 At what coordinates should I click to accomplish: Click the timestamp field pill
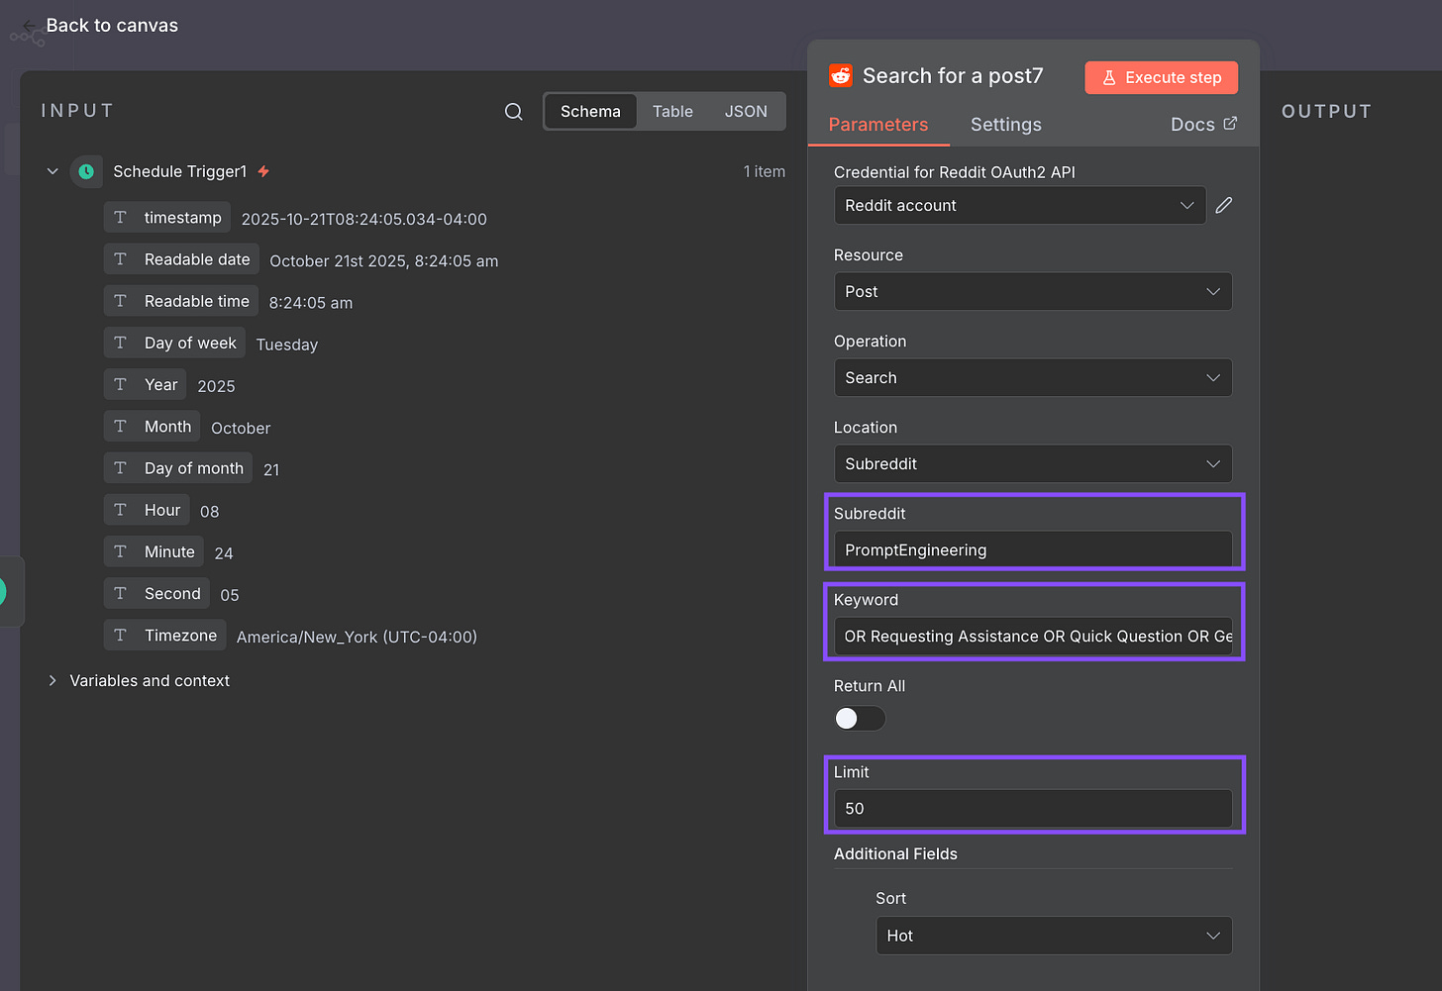point(167,218)
